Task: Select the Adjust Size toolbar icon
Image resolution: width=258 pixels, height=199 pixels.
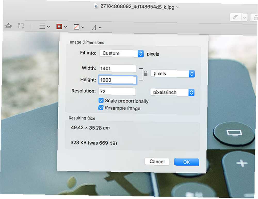Action: (21, 26)
